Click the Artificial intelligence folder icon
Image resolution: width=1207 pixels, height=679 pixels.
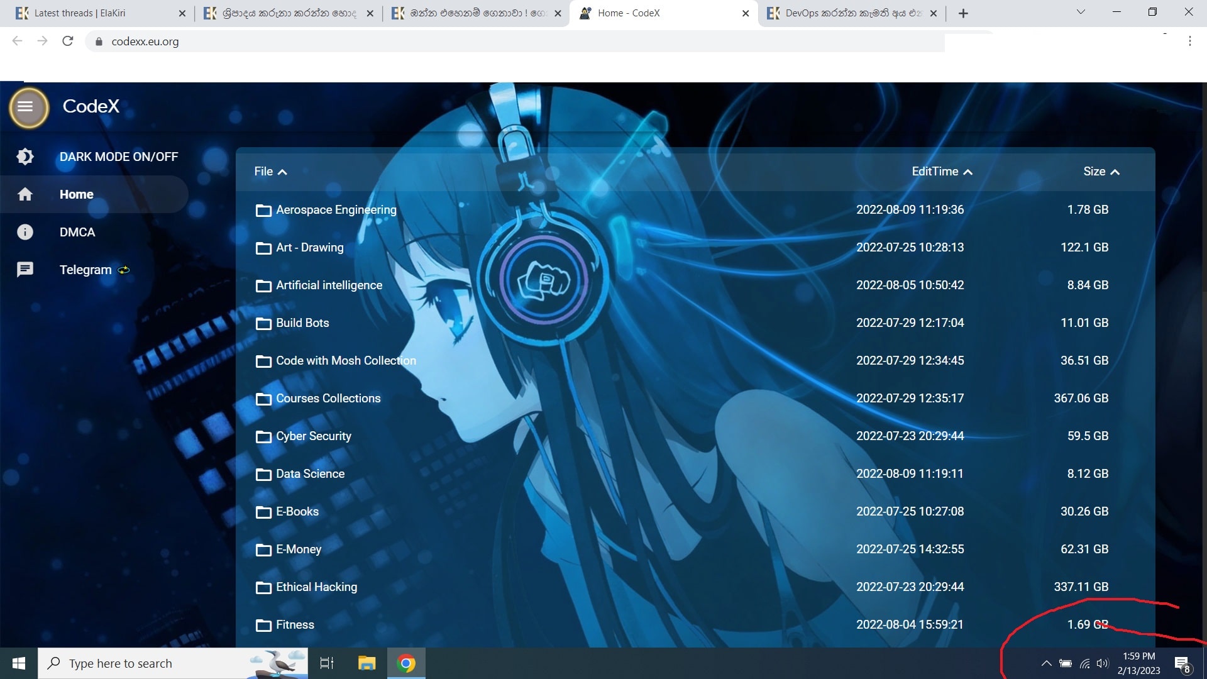263,286
